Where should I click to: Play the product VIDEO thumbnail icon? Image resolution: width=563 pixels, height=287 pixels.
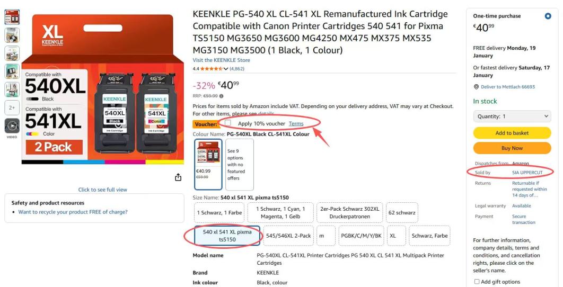(x=12, y=126)
